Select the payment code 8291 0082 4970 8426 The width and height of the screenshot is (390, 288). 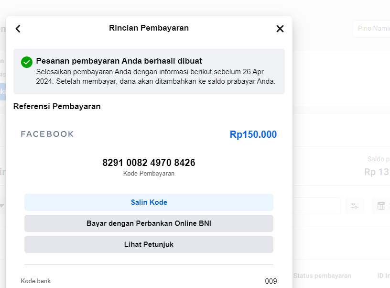pos(149,163)
